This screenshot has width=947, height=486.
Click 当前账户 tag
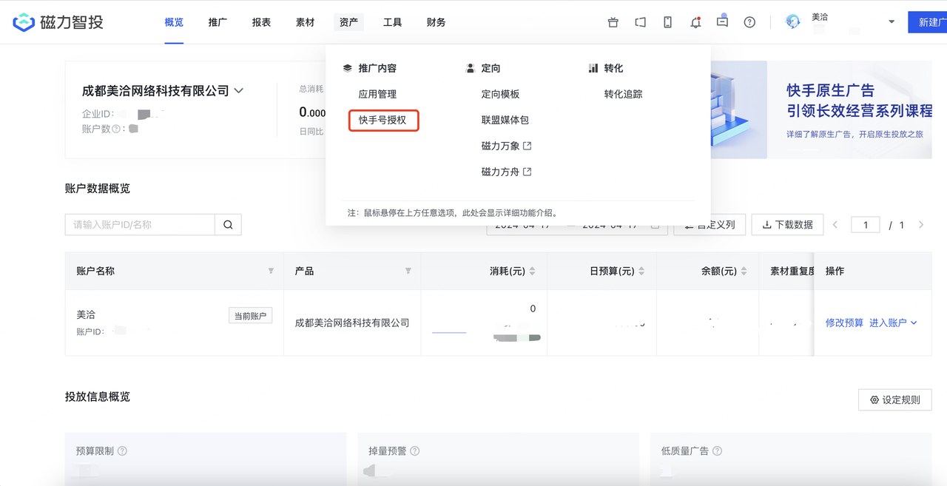pos(250,316)
